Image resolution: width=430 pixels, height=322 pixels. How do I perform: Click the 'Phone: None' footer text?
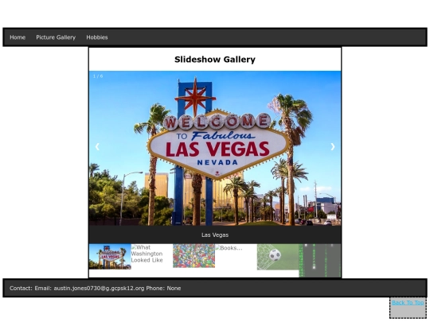[163, 288]
